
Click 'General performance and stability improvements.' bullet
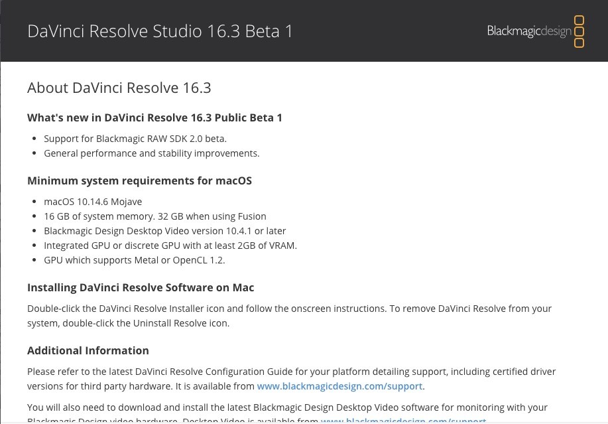coord(152,153)
